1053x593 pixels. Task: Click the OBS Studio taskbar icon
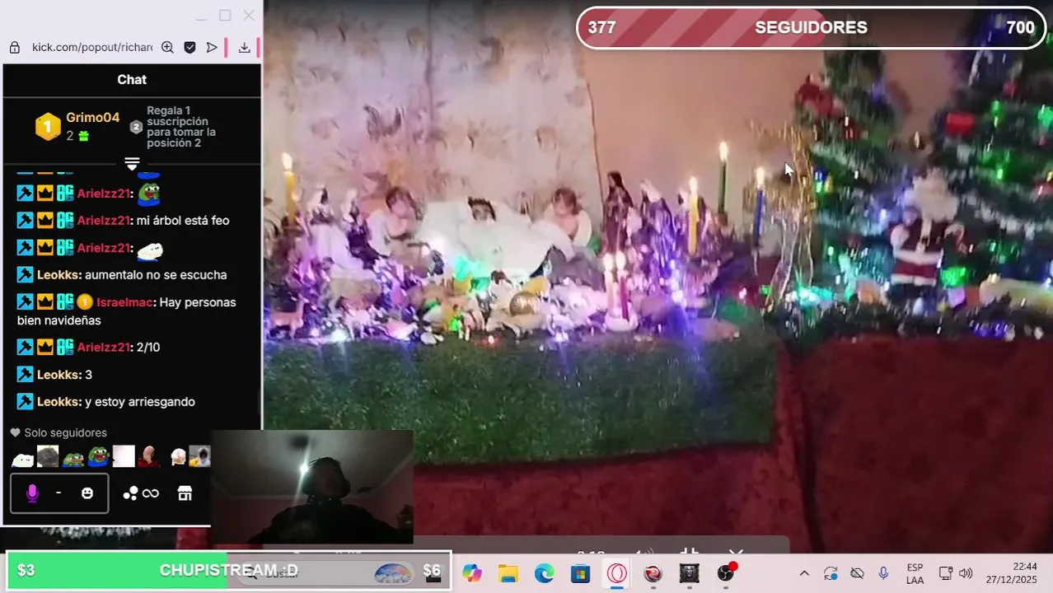[726, 573]
